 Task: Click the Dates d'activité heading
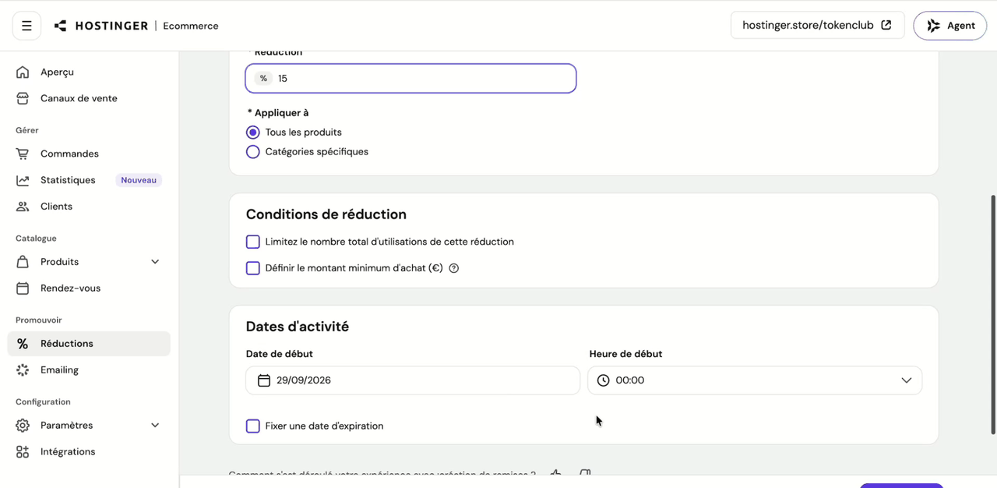pyautogui.click(x=298, y=327)
